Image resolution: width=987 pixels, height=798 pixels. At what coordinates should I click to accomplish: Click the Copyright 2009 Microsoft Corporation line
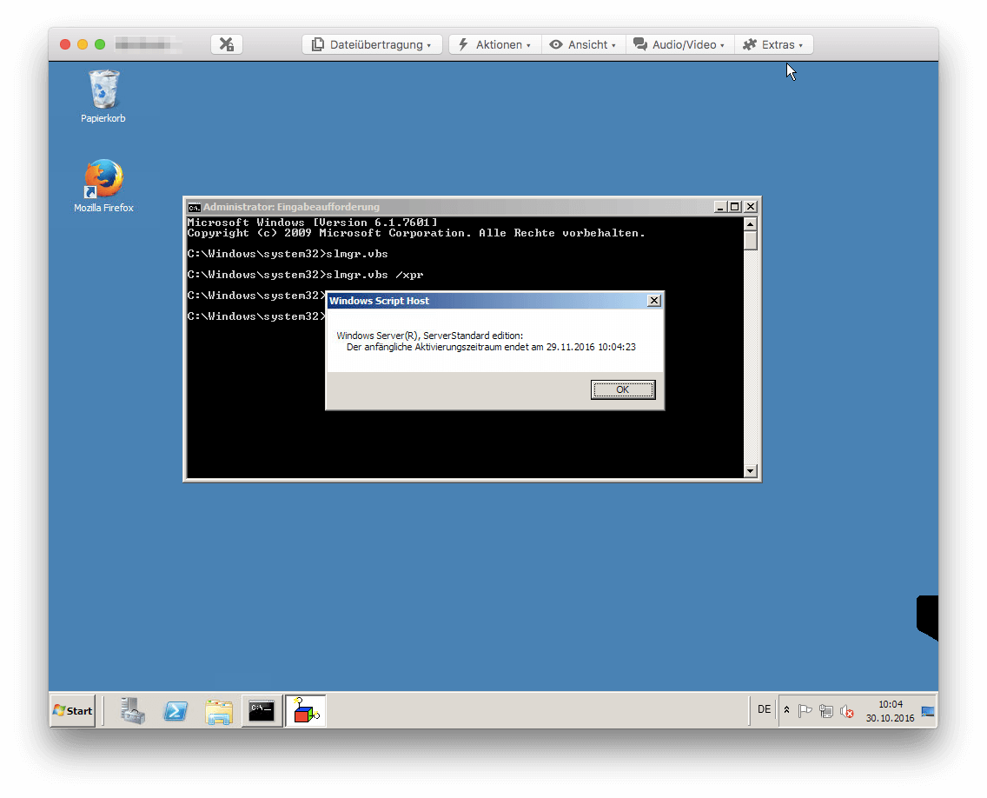[416, 233]
